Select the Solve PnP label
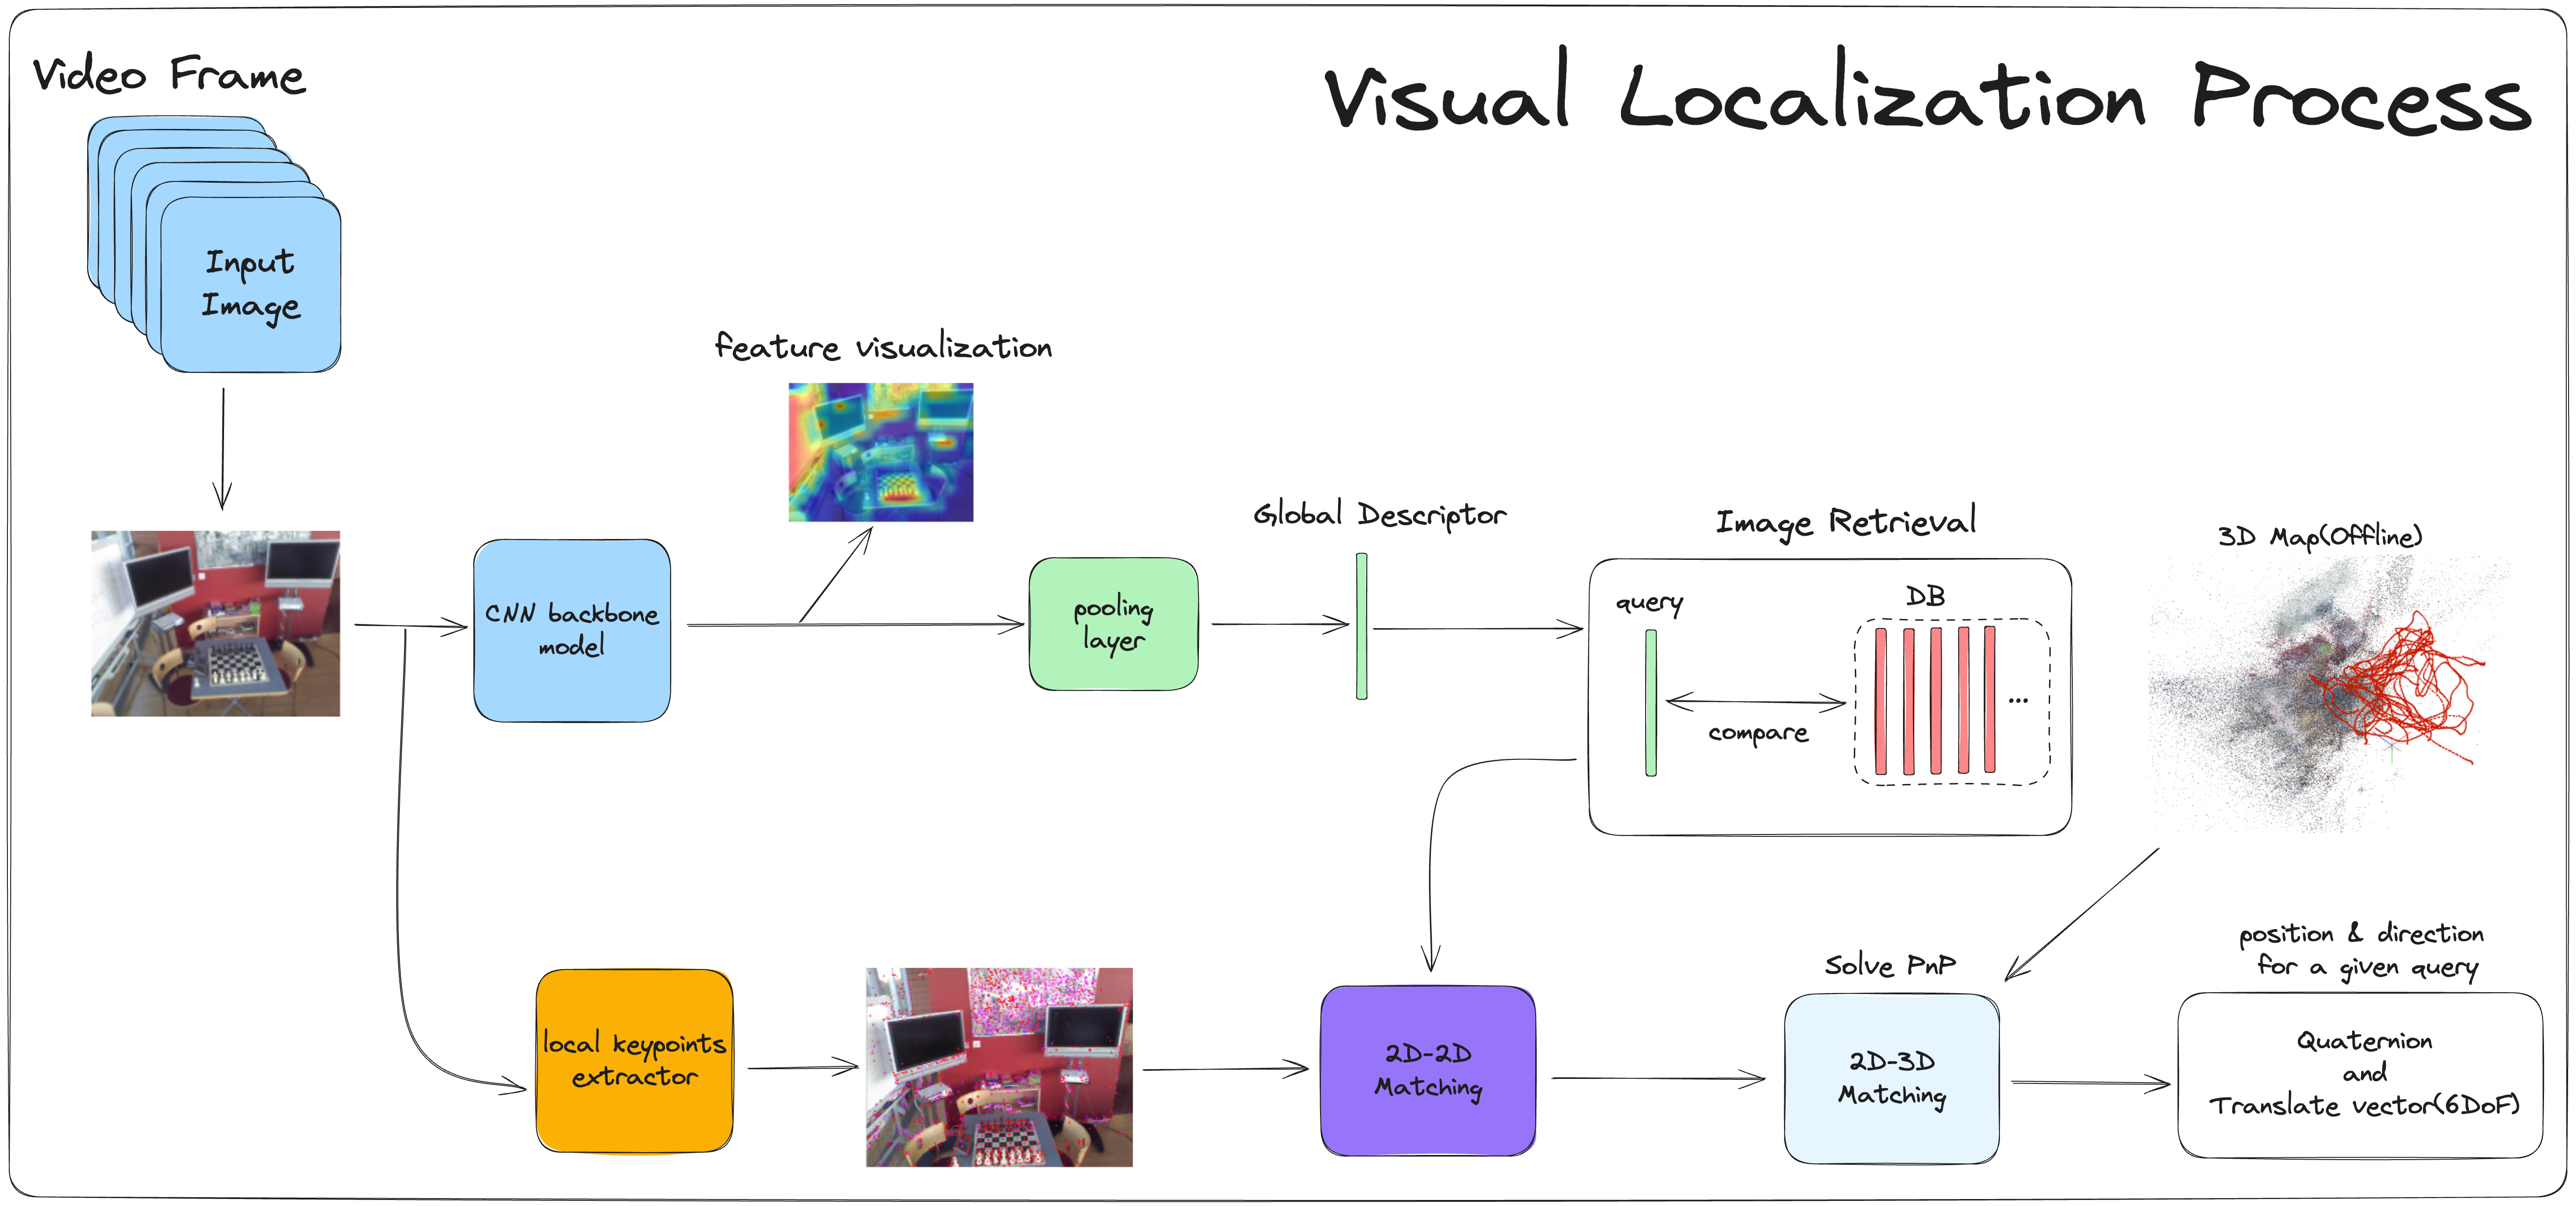The width and height of the screenshot is (2576, 1206). pyautogui.click(x=1889, y=965)
